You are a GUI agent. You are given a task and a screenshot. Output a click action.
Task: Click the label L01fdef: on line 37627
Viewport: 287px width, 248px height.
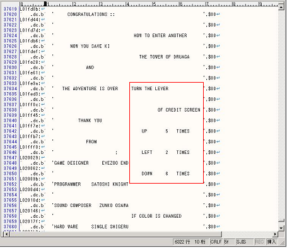30,52
